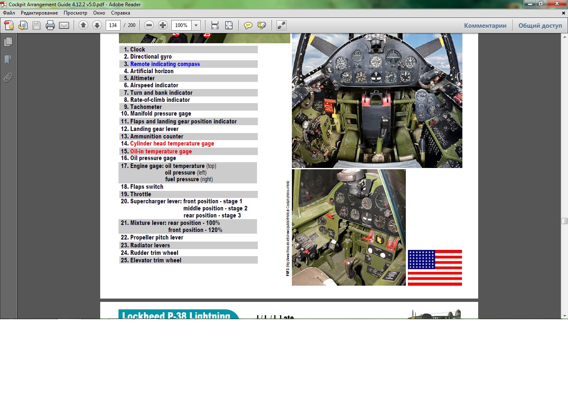The width and height of the screenshot is (568, 405).
Task: Click 'Cylinder head temperature gage' red text
Action: (x=172, y=143)
